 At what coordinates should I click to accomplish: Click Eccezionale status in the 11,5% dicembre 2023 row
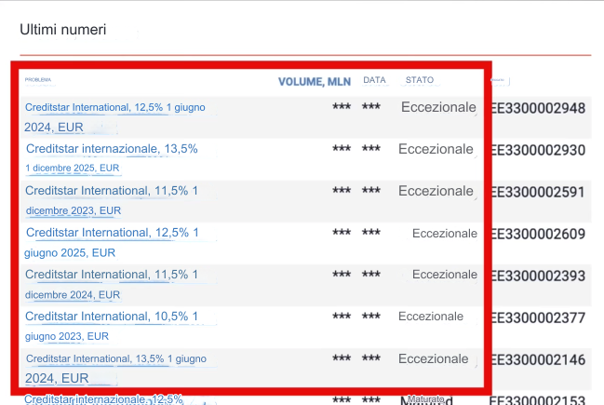(x=436, y=191)
